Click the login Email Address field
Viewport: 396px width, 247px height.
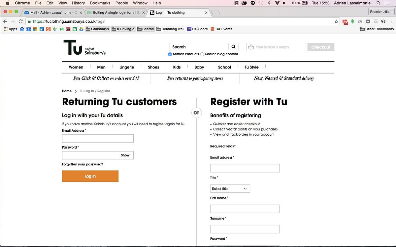click(x=98, y=139)
